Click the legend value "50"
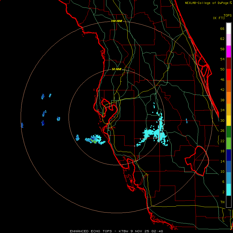Image resolution: width=233 pixels, height=233 pixels. pos(222,69)
